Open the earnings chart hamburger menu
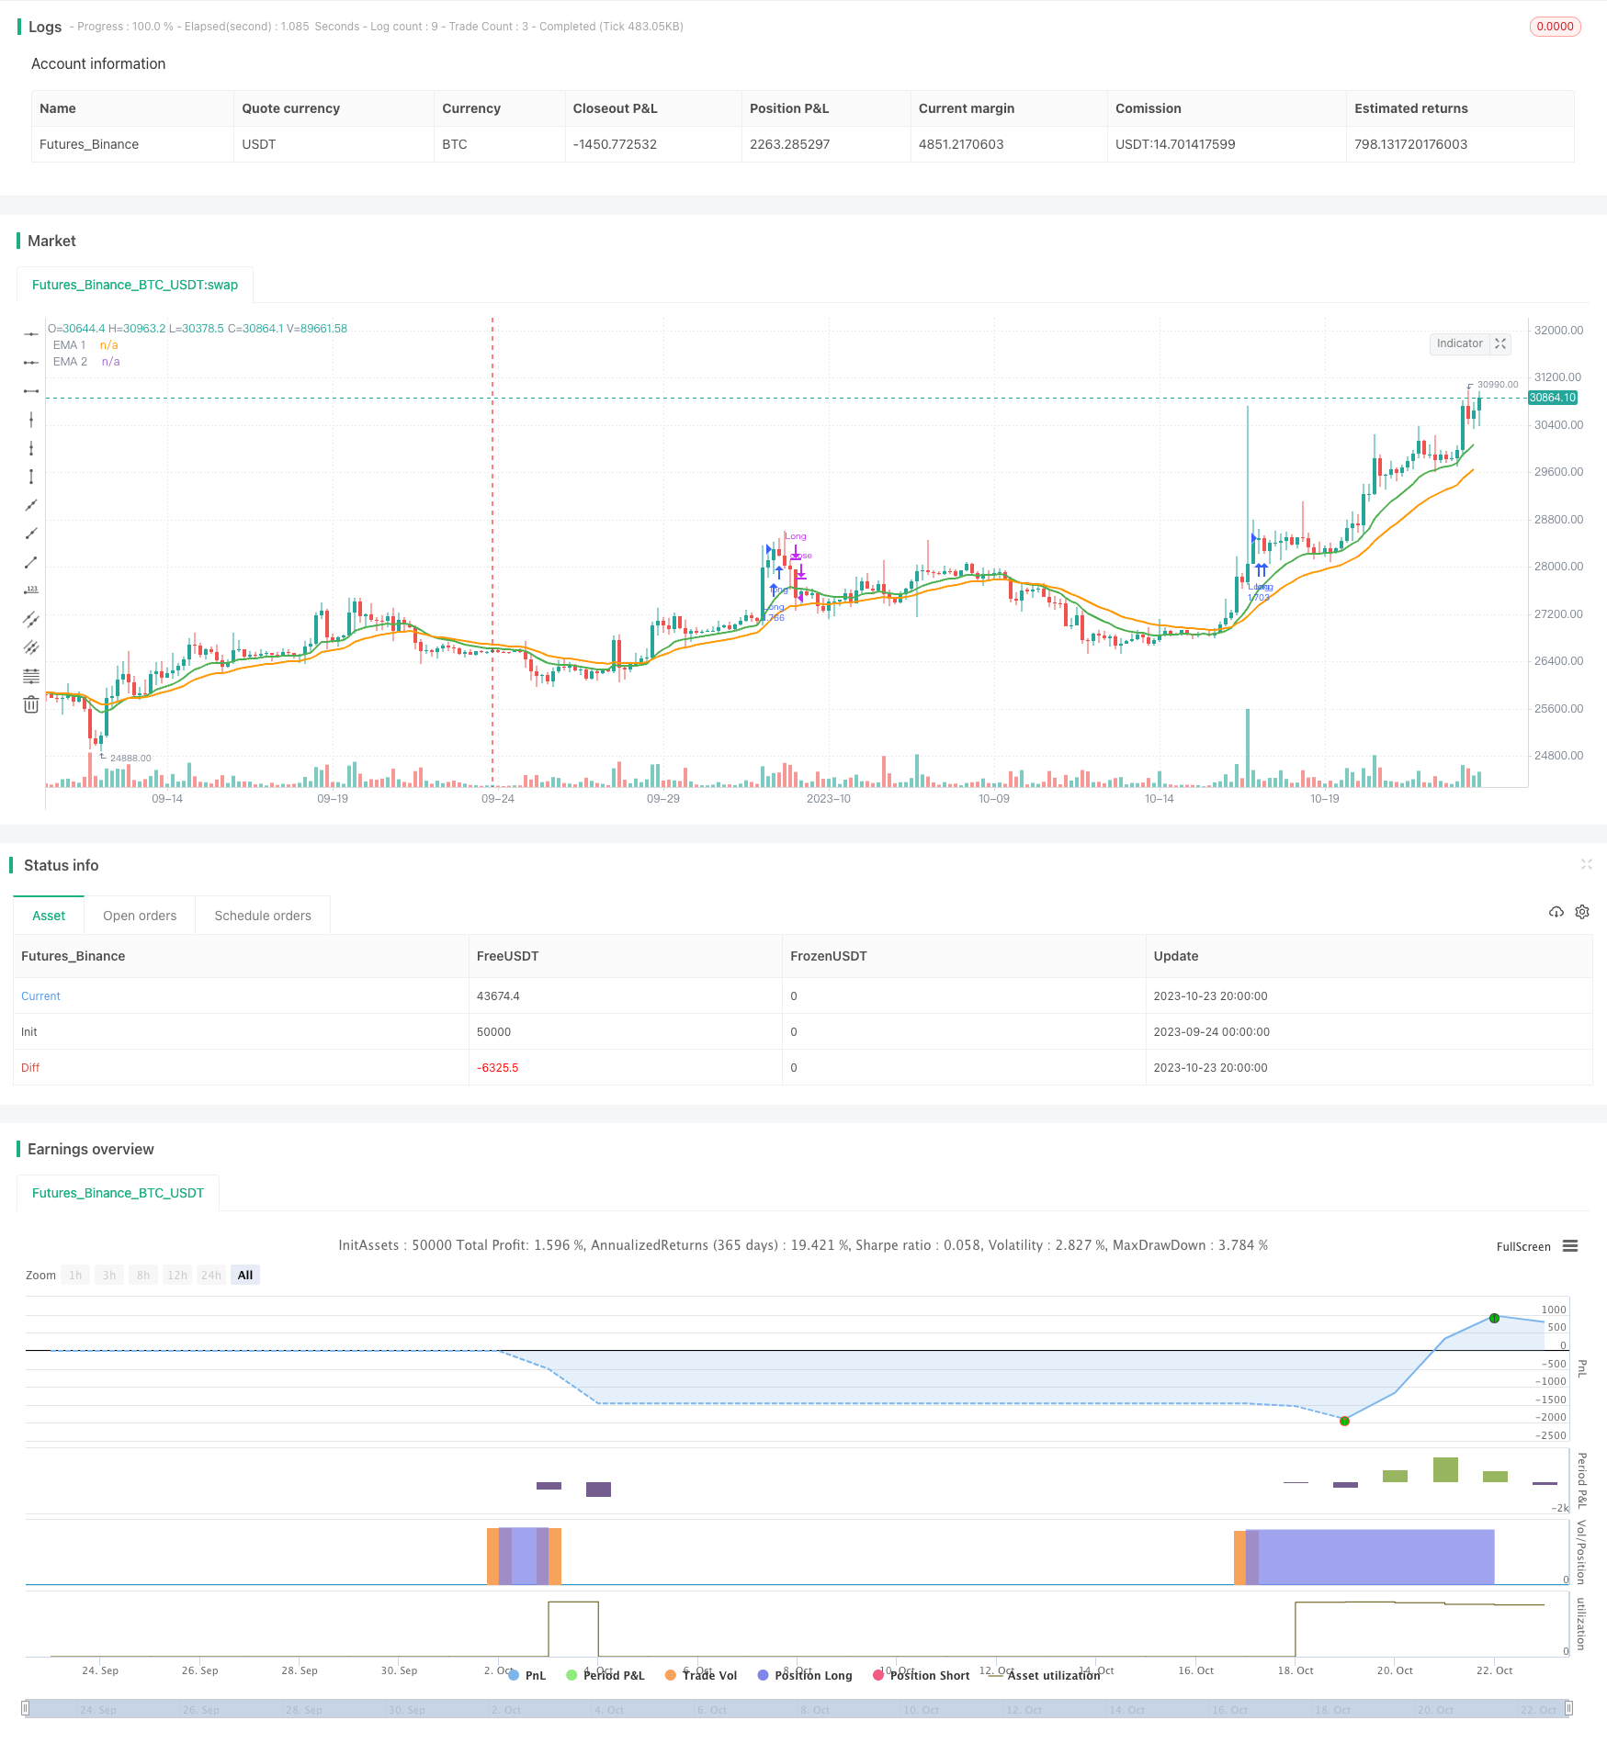1607x1743 pixels. (1570, 1246)
